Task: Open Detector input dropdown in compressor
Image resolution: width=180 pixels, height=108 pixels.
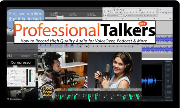Action: [20, 80]
